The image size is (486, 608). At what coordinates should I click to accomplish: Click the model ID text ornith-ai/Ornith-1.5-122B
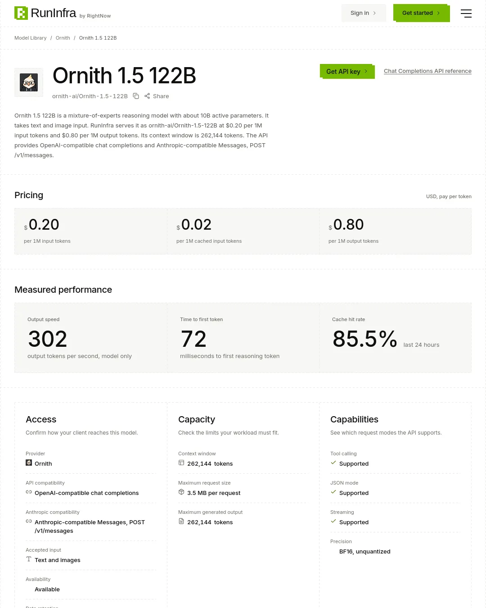[x=90, y=96]
